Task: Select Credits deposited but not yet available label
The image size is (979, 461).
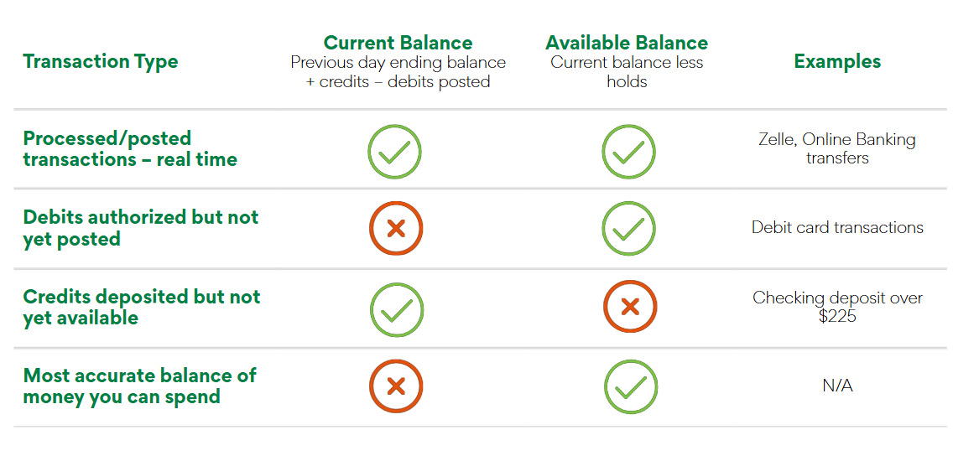Action: 142,308
